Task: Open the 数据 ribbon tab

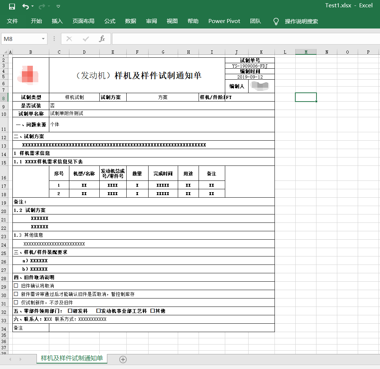Action: pyautogui.click(x=131, y=21)
